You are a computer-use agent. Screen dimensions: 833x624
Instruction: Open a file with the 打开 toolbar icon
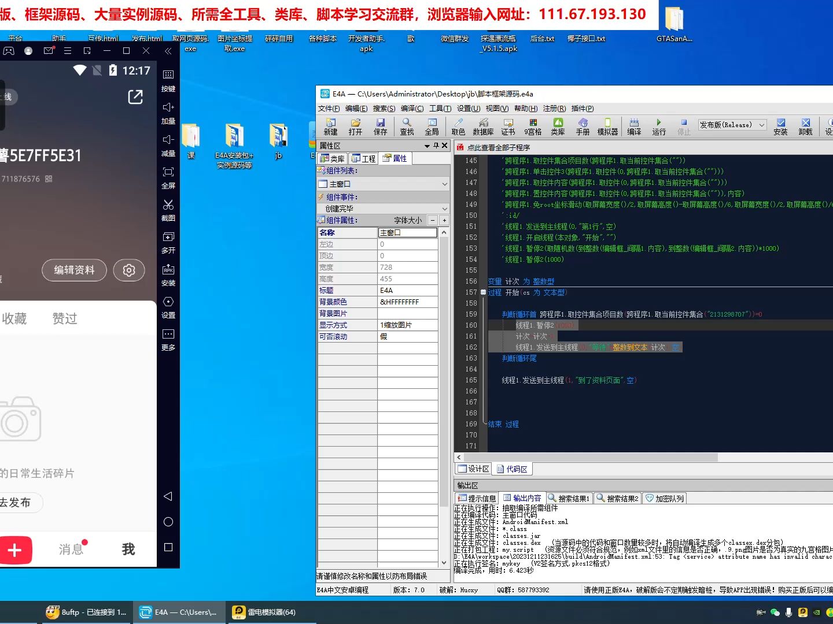point(355,126)
